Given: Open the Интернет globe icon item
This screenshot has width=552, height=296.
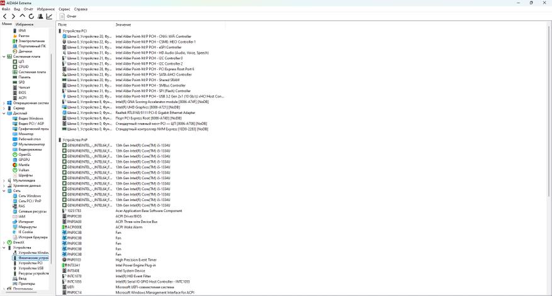Looking at the screenshot, I should coord(14,222).
